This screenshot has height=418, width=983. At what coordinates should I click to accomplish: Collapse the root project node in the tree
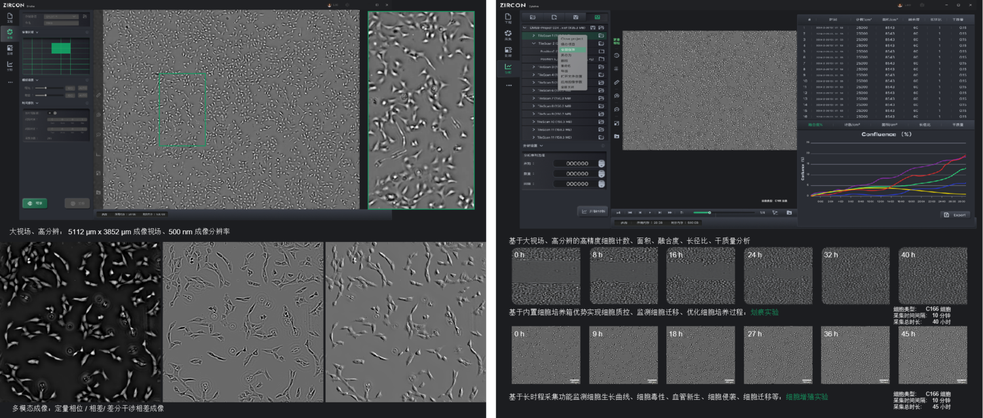pyautogui.click(x=526, y=28)
